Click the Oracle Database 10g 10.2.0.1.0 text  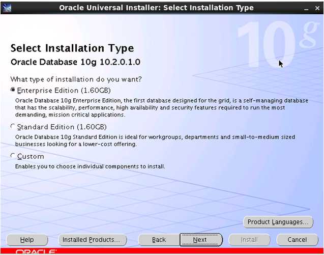click(x=75, y=62)
